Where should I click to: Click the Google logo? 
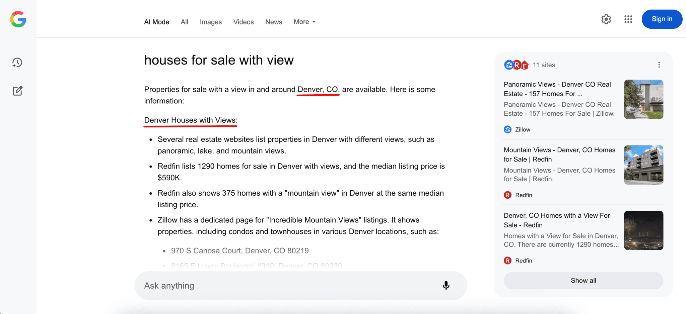(18, 19)
